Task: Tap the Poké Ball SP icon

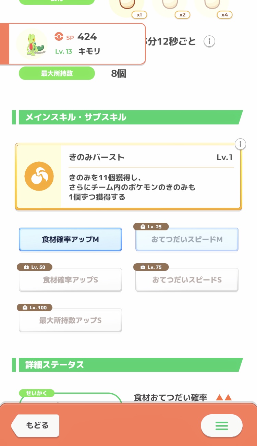Action: pyautogui.click(x=59, y=37)
